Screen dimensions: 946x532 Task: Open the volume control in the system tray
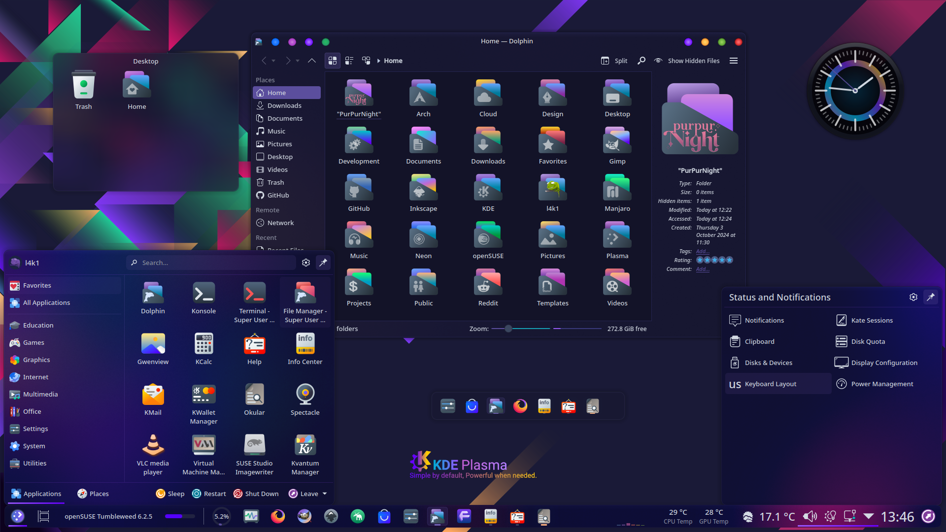coord(810,516)
